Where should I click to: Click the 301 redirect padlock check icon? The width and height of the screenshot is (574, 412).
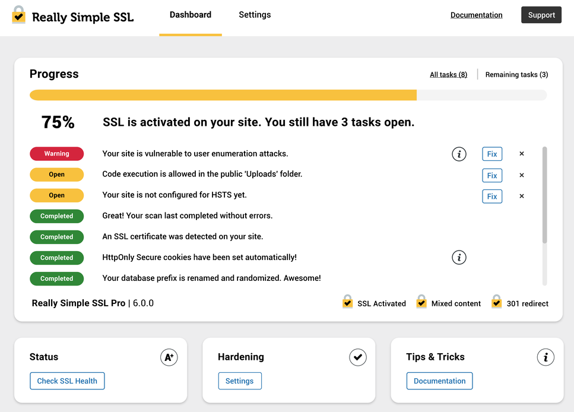(x=497, y=302)
